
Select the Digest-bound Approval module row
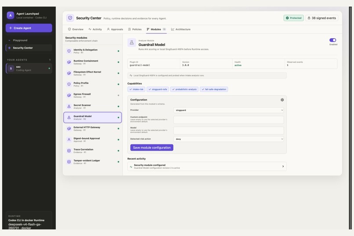click(93, 140)
